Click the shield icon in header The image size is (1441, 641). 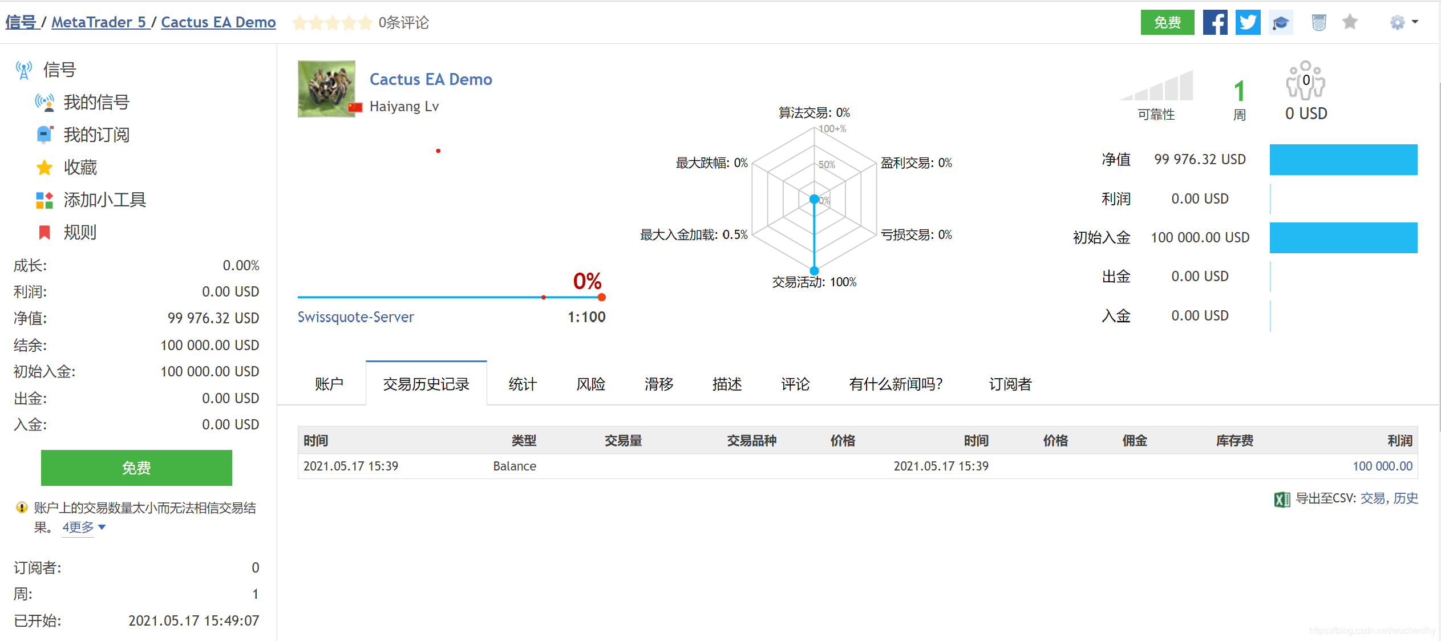click(1319, 23)
